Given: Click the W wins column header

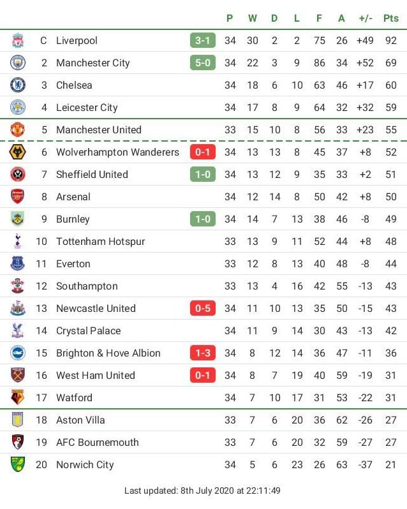Looking at the screenshot, I should [253, 18].
